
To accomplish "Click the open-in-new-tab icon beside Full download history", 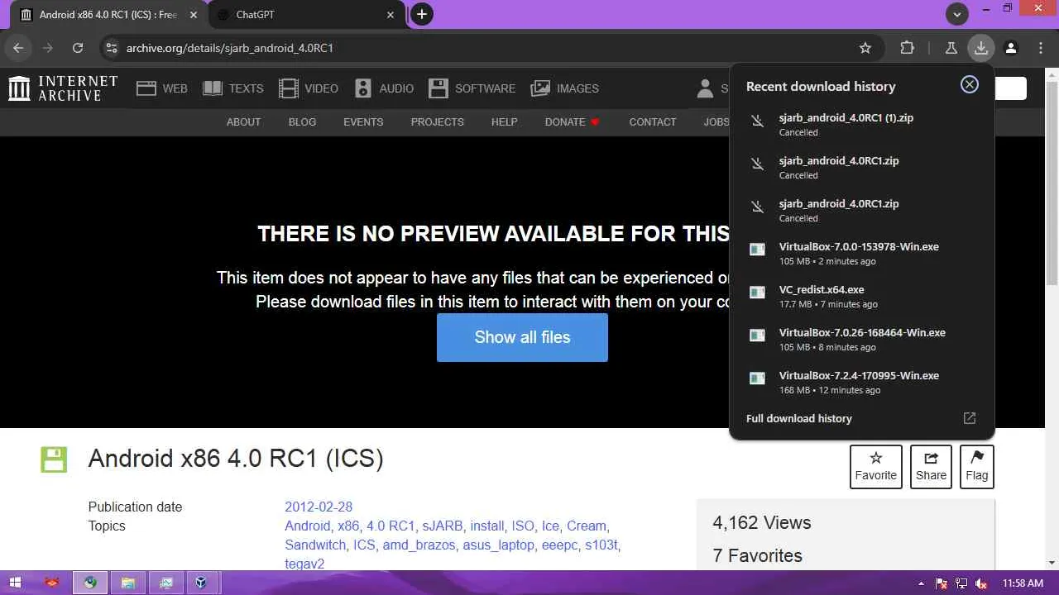I will 970,418.
